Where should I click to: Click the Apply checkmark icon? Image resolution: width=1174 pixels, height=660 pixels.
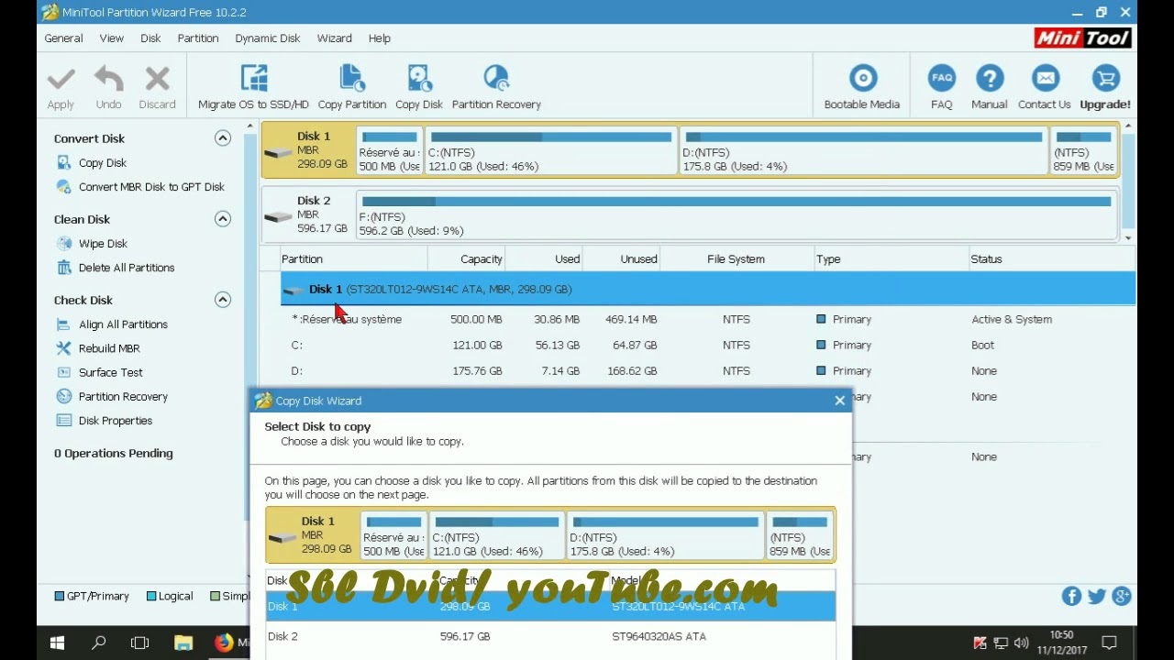tap(61, 79)
